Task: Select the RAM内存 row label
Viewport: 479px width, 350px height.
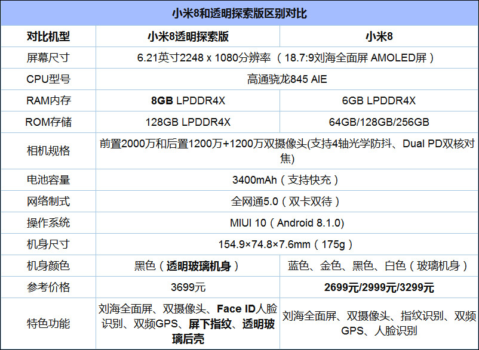Action: click(48, 101)
